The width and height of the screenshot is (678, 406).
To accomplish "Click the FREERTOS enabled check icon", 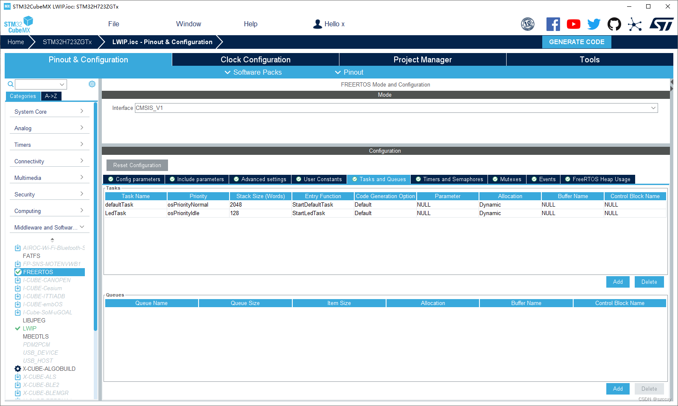I will pos(18,272).
